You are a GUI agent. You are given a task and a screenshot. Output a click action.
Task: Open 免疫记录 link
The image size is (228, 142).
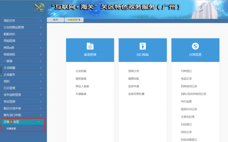point(186,79)
